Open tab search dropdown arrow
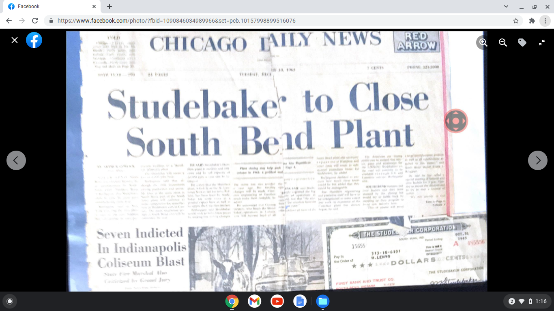 tap(506, 6)
